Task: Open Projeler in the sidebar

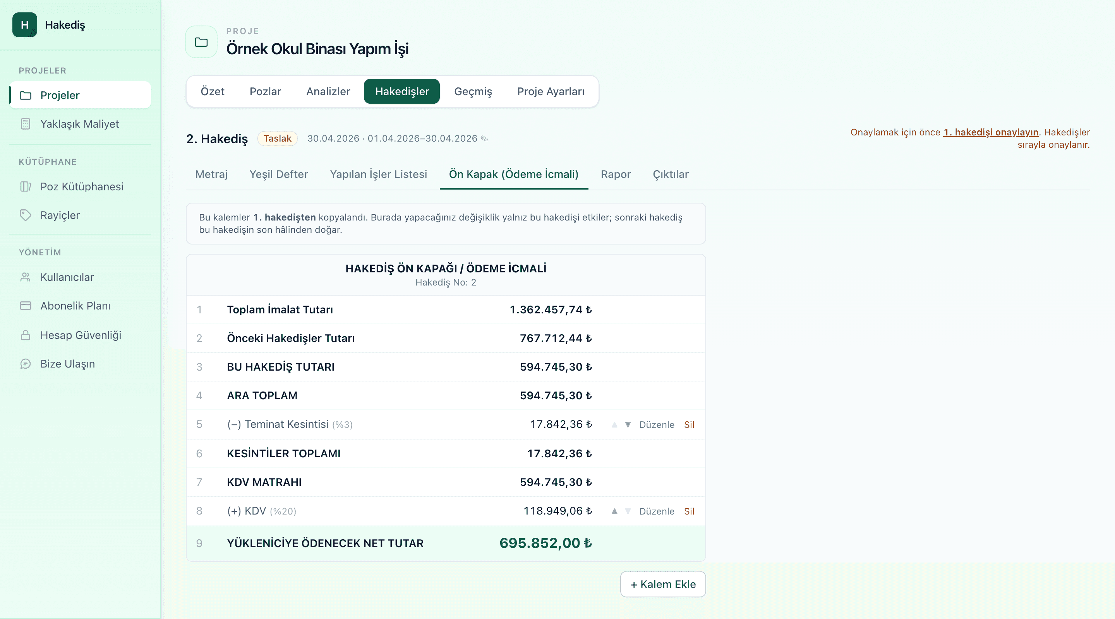Action: click(x=80, y=95)
